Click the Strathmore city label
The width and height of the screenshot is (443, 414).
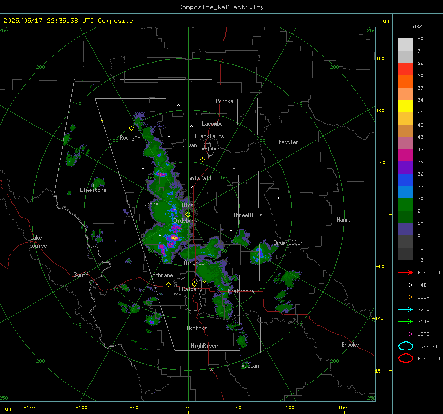239,291
